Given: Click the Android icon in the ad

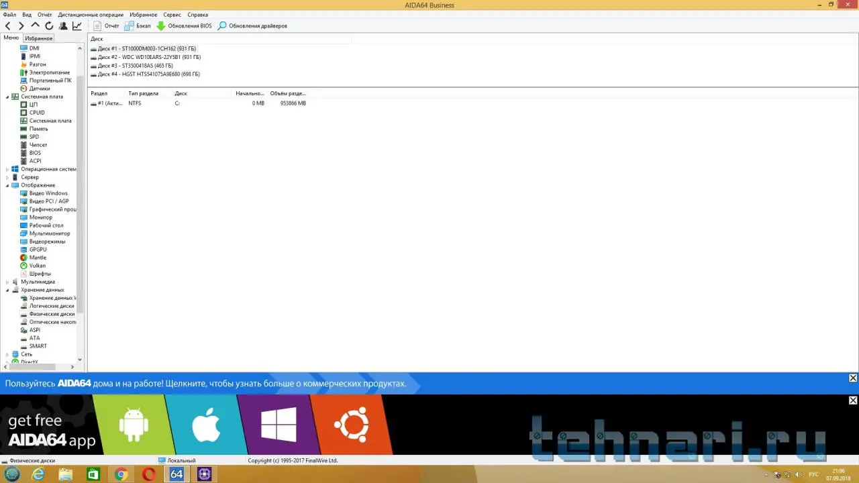Looking at the screenshot, I should click(133, 426).
